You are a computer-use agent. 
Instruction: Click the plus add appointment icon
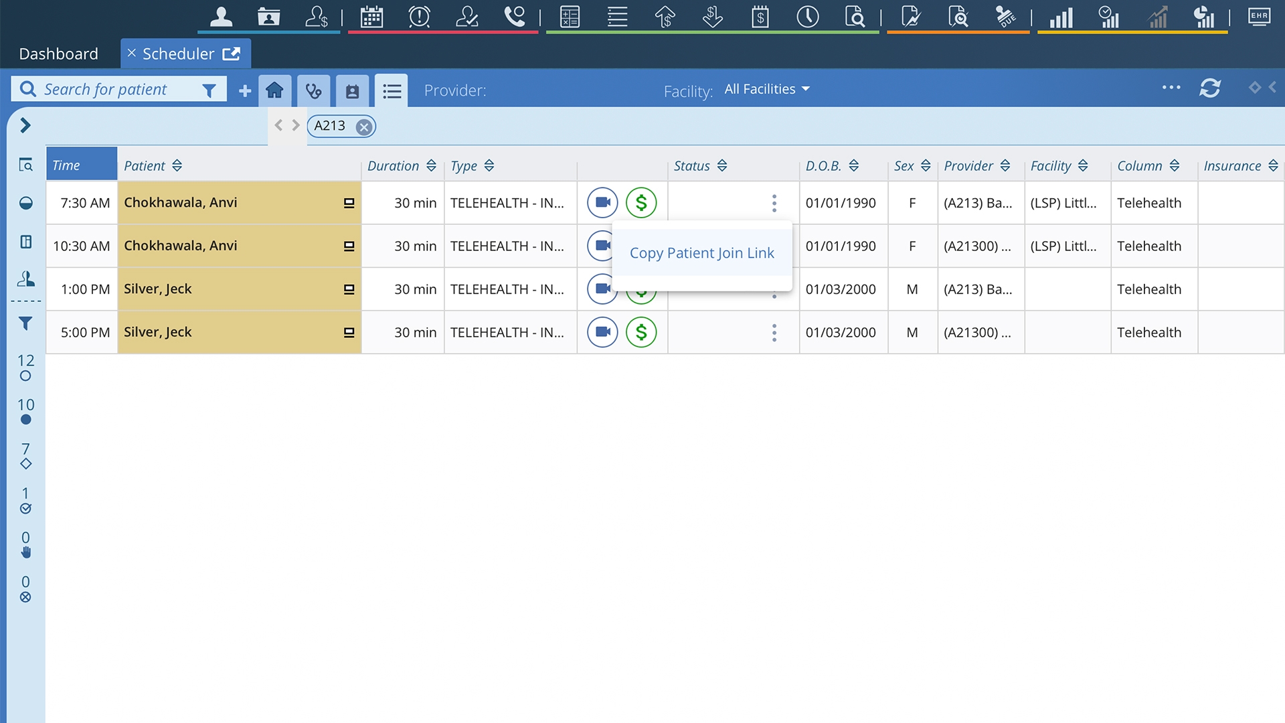(245, 90)
